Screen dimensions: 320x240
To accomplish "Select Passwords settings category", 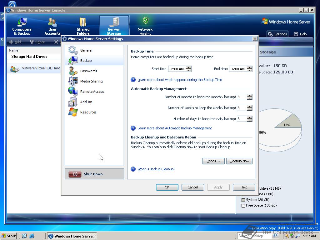I will click(94, 71).
